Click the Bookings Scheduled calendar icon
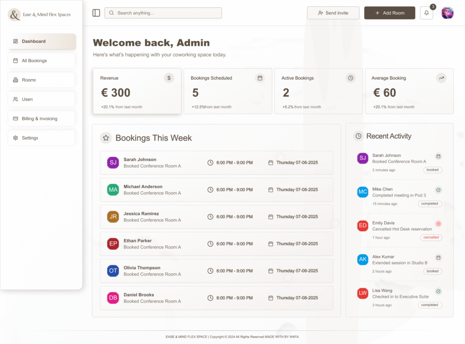This screenshot has height=344, width=465. (x=260, y=78)
